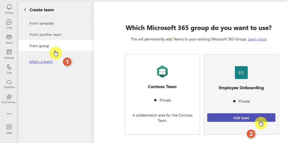Screen dimensions: 287x143
Task: Open the Learn more link
Action: coord(257,39)
